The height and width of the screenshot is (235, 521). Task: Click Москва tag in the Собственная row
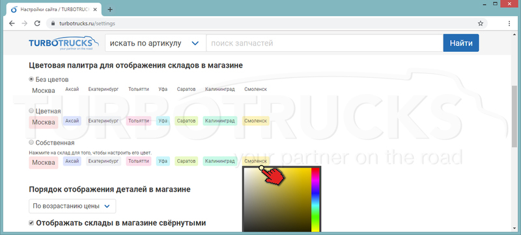[44, 163]
